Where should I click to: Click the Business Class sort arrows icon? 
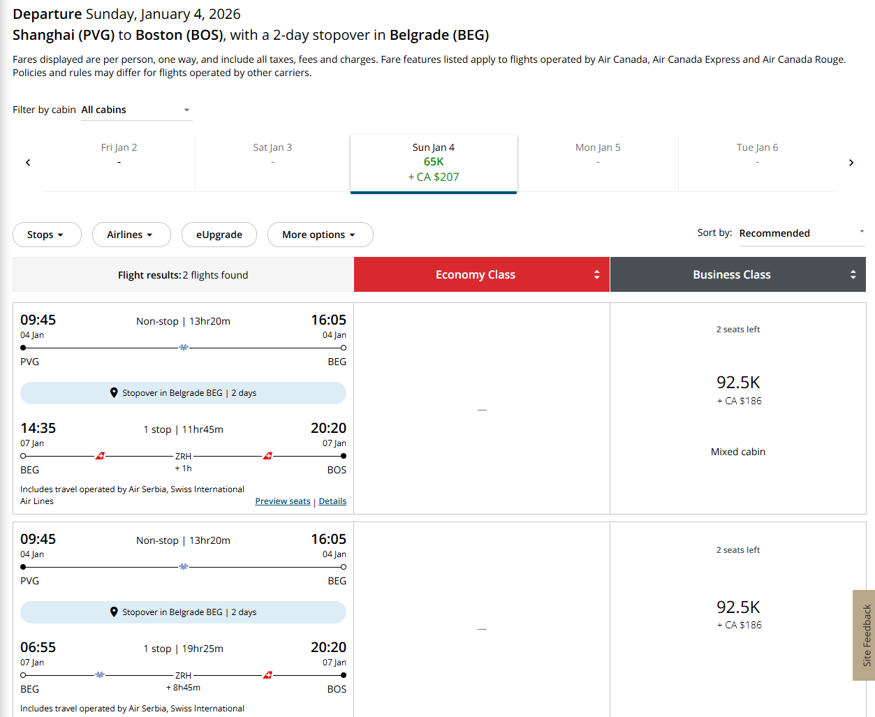pos(853,275)
